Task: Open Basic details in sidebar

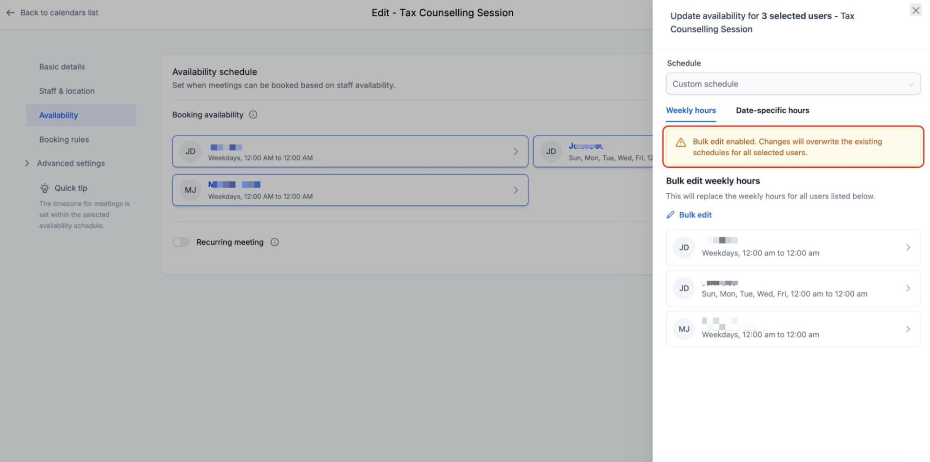Action: [62, 67]
